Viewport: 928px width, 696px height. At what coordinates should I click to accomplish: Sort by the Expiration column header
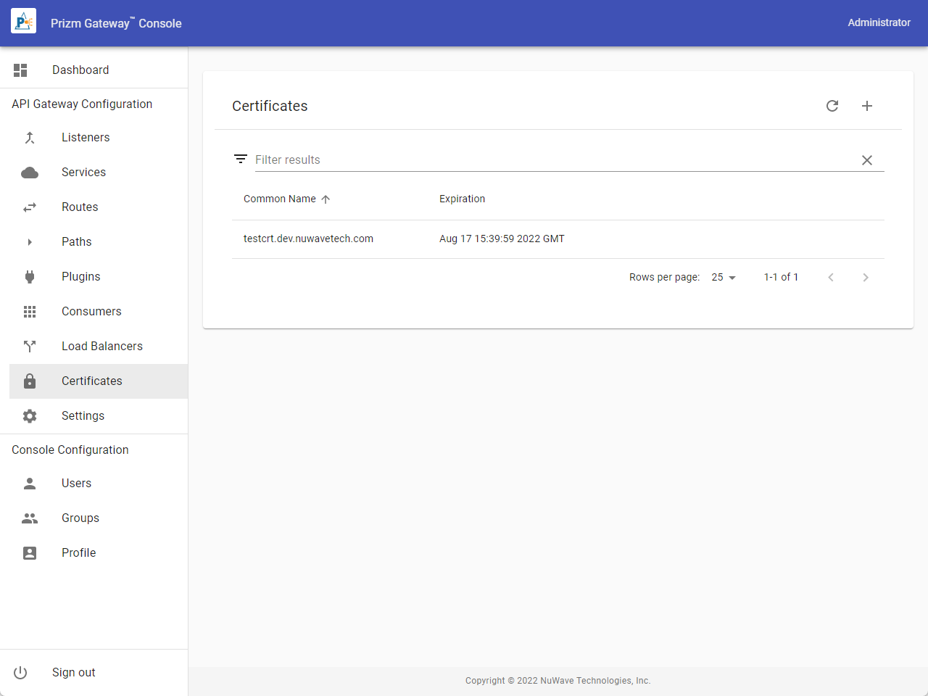pos(462,199)
